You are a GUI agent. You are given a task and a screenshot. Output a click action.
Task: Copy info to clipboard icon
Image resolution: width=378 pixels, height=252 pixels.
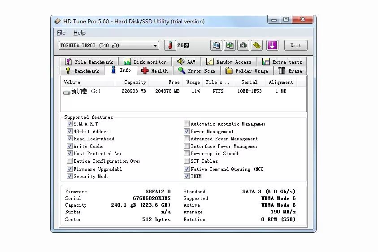point(216,45)
